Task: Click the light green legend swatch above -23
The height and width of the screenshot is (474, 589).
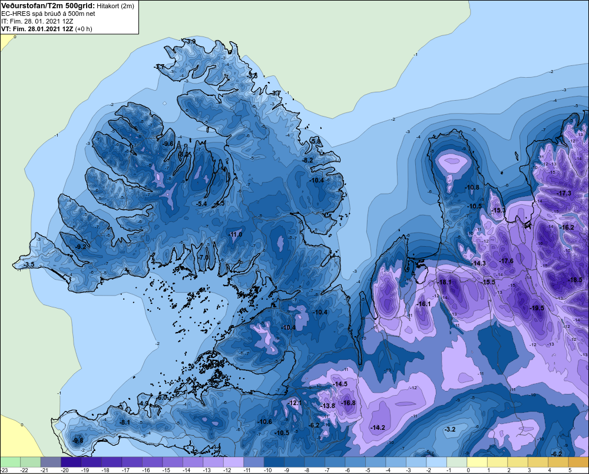Action: coord(10,462)
